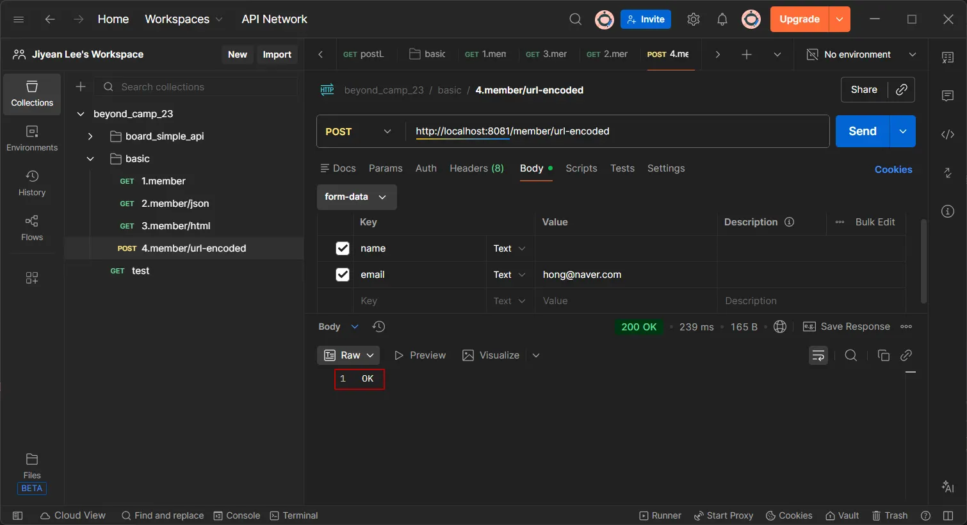Open the user avatar profile menu

click(751, 19)
